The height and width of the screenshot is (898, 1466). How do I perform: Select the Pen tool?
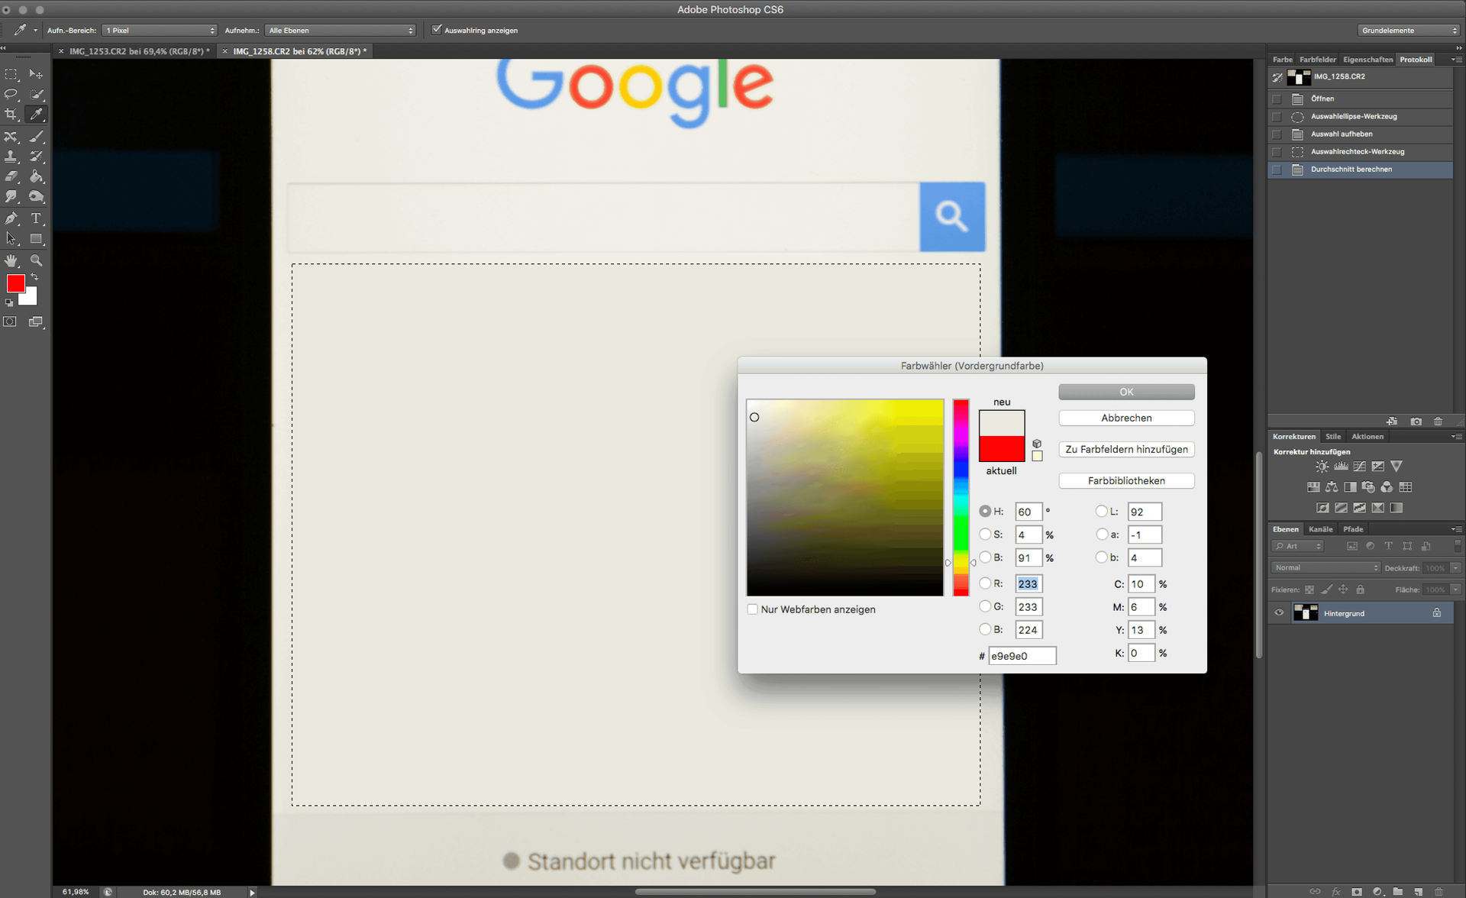pyautogui.click(x=11, y=218)
